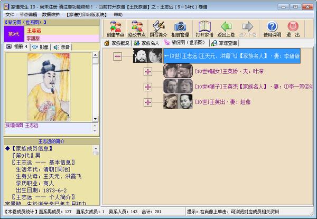Click the album painting of 王志远
317x219 pixels.
(49, 87)
